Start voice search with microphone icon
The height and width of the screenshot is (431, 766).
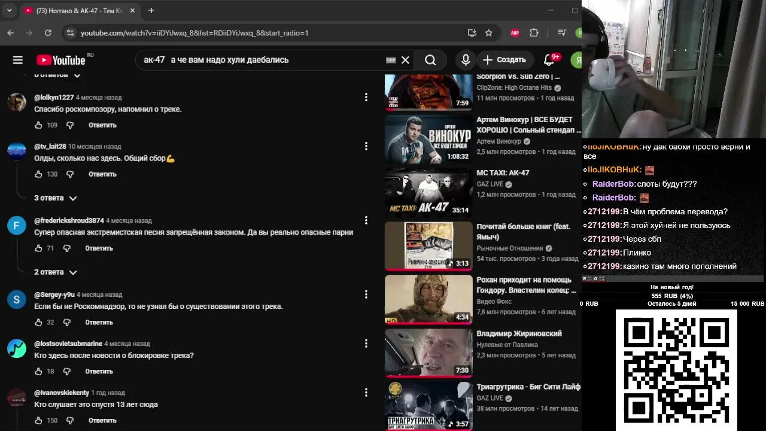pyautogui.click(x=466, y=60)
